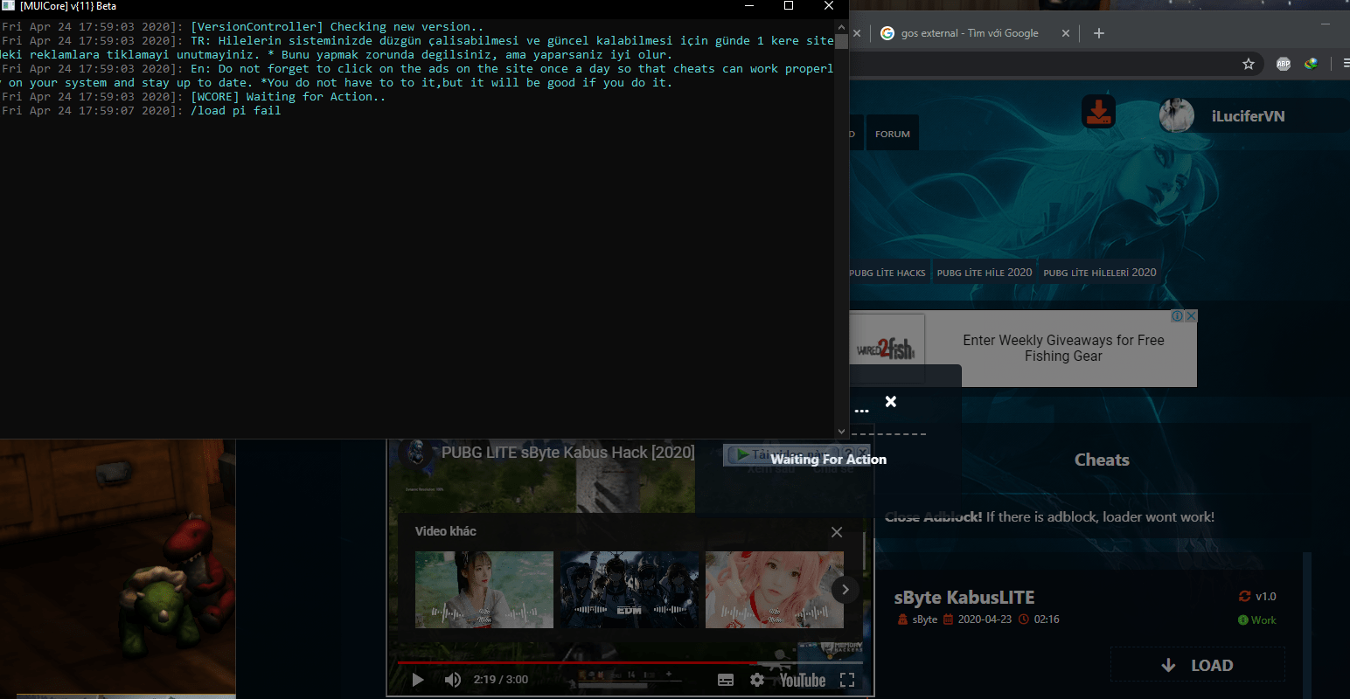The width and height of the screenshot is (1350, 699).
Task: Click the three dots beside the white X
Action: [x=862, y=410]
